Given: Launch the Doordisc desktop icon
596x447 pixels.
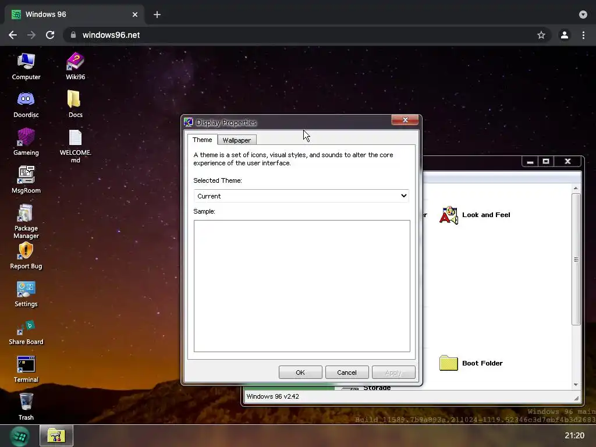Looking at the screenshot, I should click(x=26, y=105).
